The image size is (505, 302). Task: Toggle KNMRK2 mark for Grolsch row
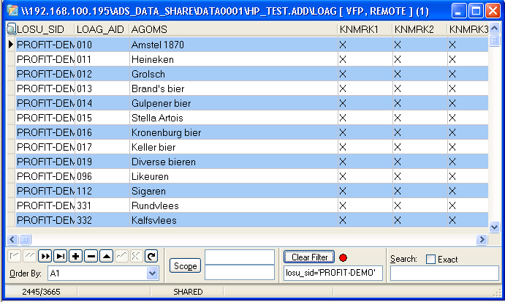[x=398, y=74]
